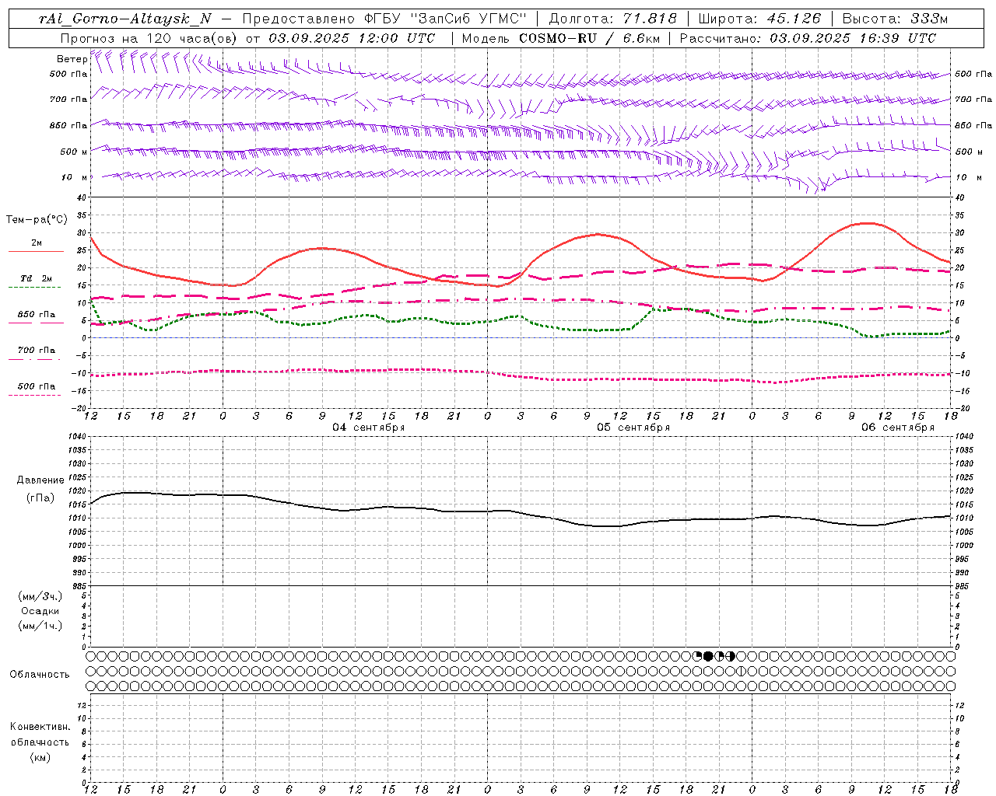Click the Модель COSMO-RU / 6.6км label

pos(561,38)
